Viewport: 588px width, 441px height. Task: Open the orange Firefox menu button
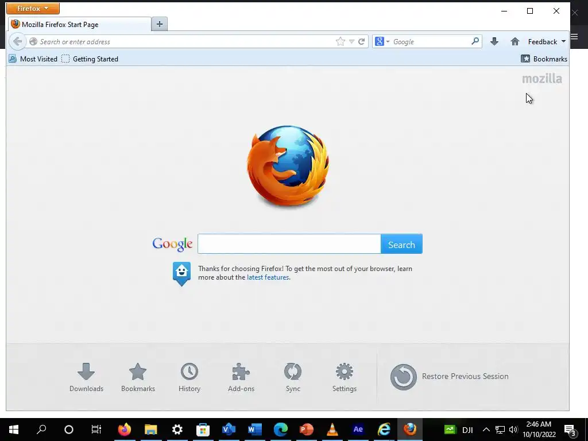[33, 8]
